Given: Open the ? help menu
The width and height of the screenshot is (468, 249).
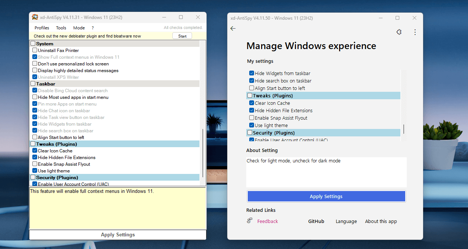Looking at the screenshot, I should 92,28.
